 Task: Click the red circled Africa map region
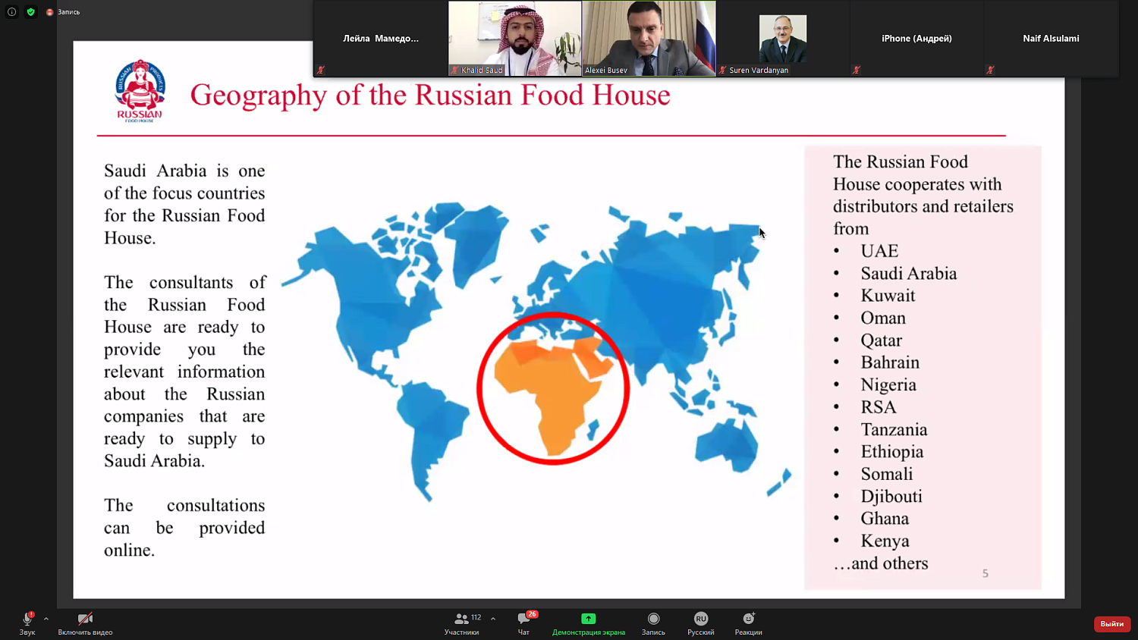[x=553, y=388]
